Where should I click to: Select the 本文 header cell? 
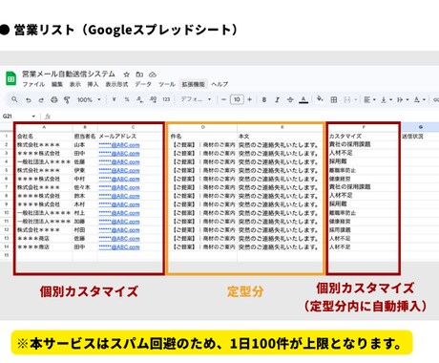pos(282,137)
